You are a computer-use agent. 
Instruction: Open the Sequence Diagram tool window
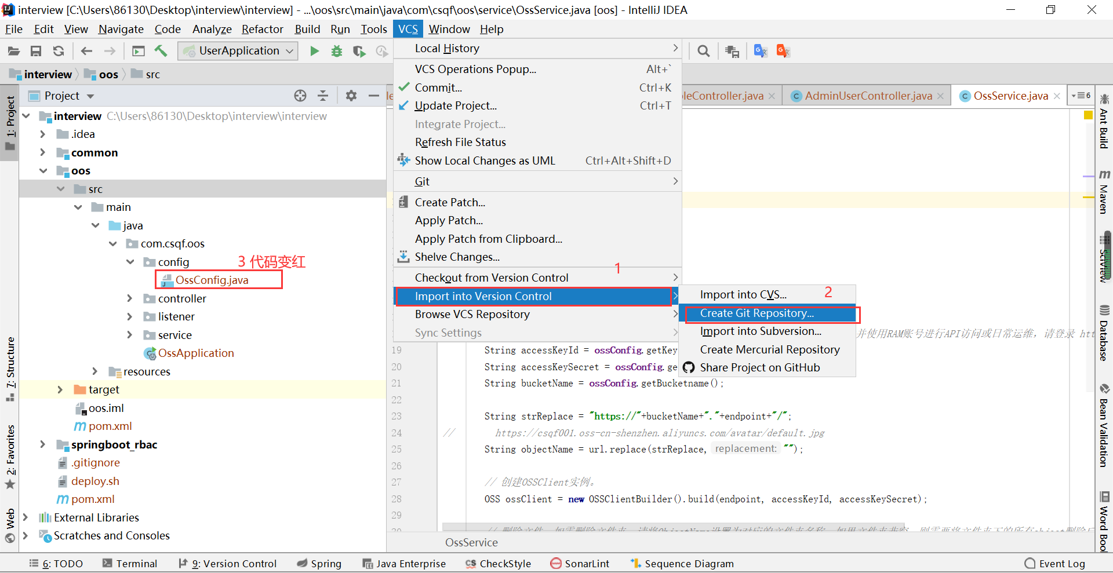point(682,564)
